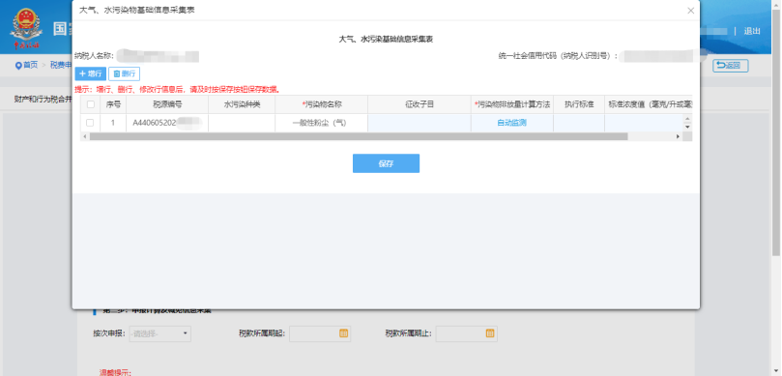The width and height of the screenshot is (782, 376).
Task: Click the empty 水污染种类 cell in row 1
Action: [242, 123]
